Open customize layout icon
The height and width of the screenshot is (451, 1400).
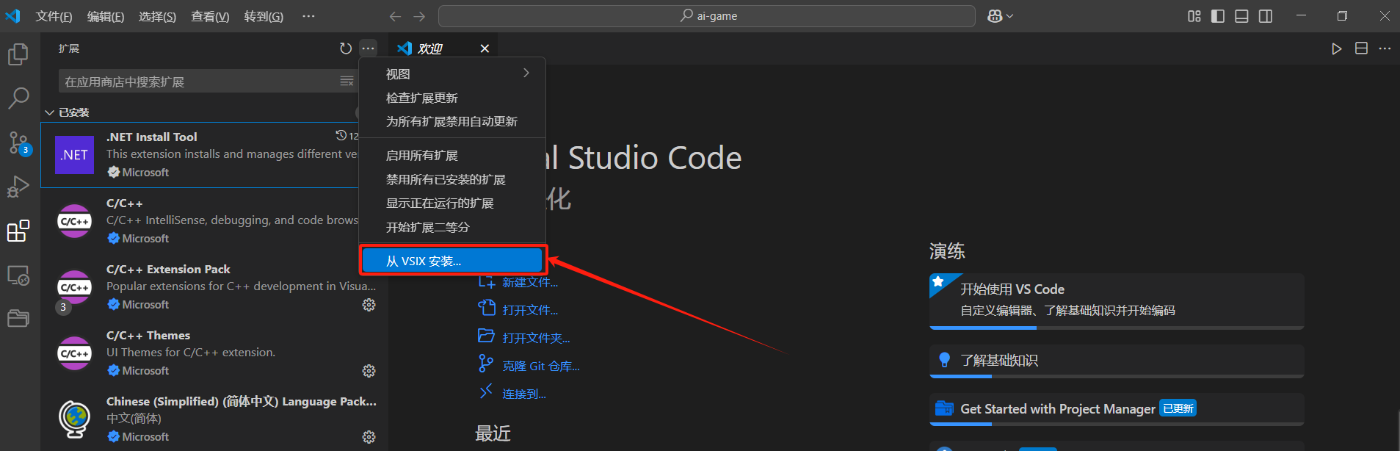1194,16
